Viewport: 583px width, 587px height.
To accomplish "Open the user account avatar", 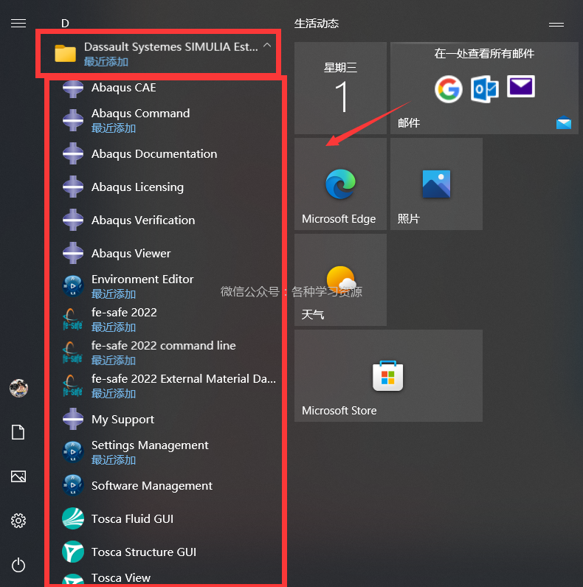I will pos(18,388).
